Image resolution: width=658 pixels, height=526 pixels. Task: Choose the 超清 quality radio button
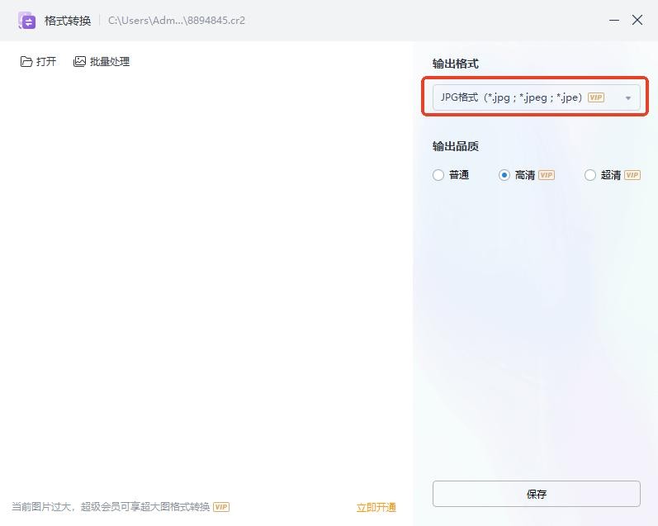tap(589, 175)
